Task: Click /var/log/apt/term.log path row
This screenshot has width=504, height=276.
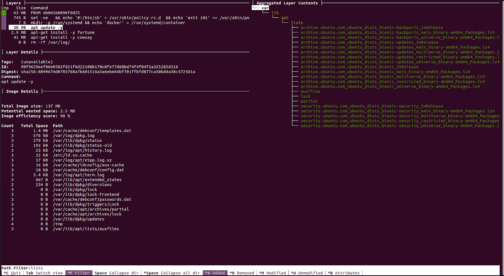Action: [58, 175]
